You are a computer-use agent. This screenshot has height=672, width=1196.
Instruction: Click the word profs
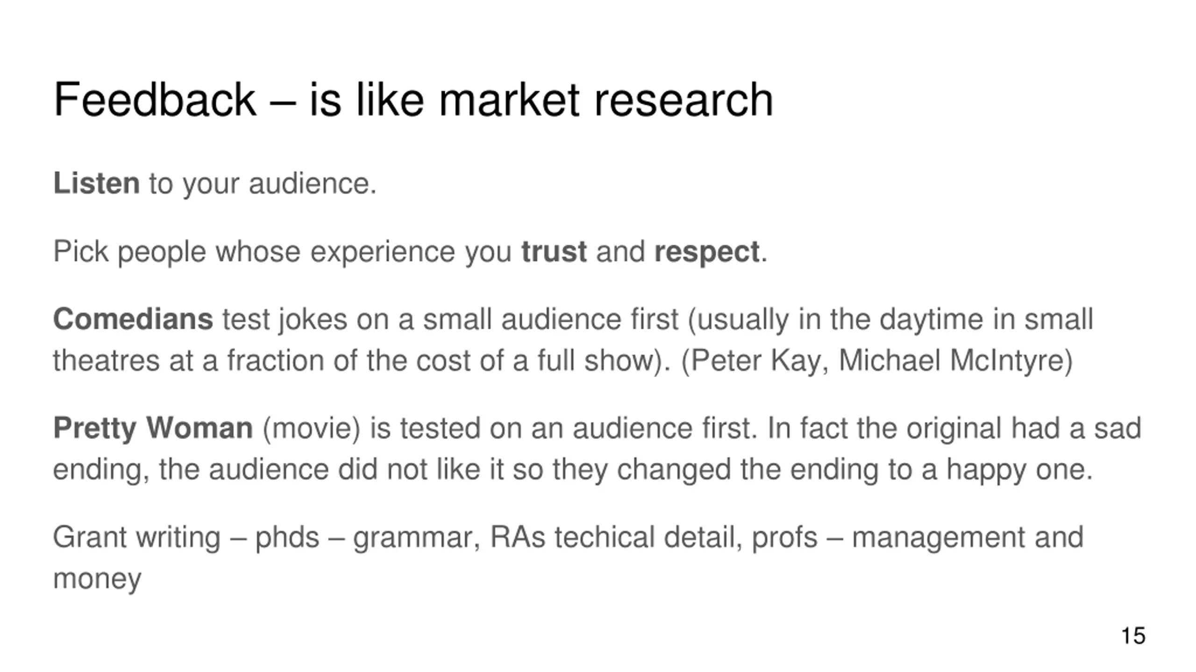tap(784, 538)
